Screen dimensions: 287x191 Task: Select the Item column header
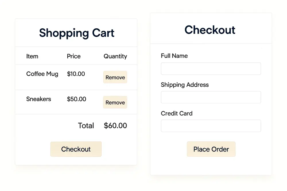pos(32,56)
